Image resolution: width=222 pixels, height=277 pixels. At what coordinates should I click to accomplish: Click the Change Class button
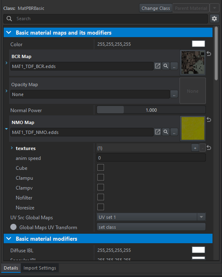[156, 8]
